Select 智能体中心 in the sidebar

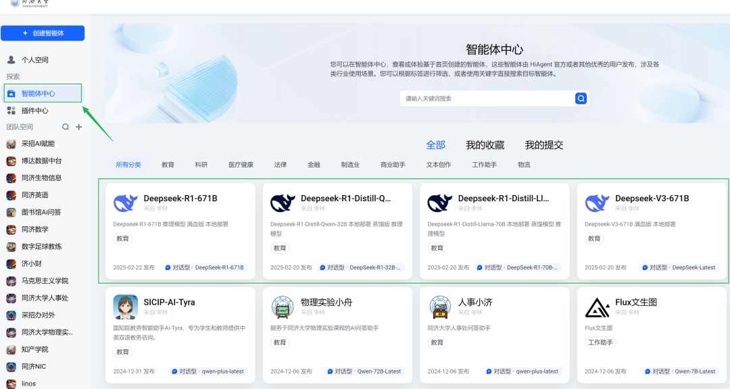[43, 93]
